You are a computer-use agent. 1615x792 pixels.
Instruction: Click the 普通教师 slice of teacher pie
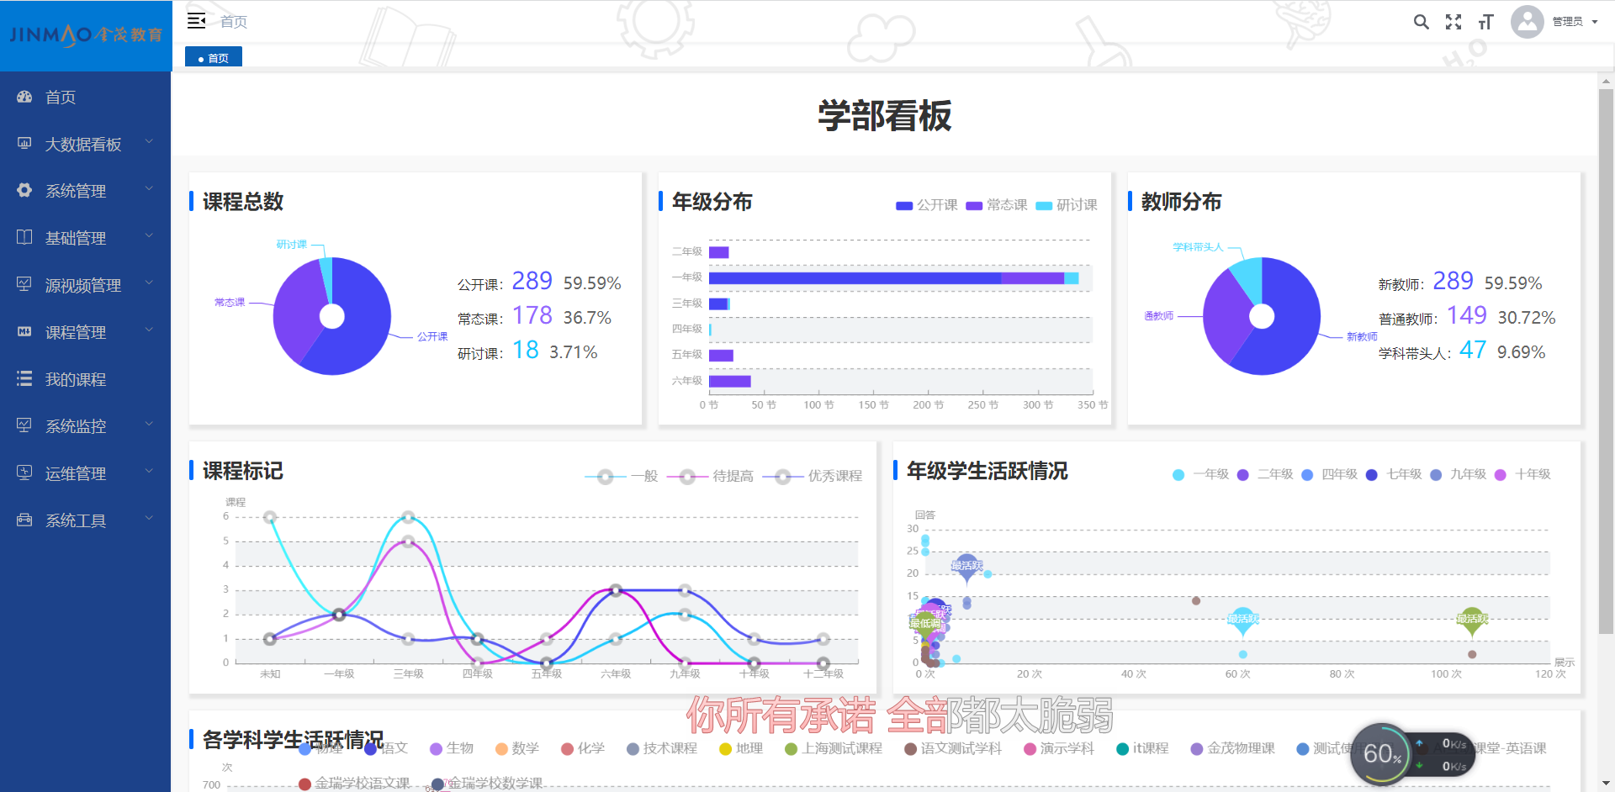(1221, 318)
